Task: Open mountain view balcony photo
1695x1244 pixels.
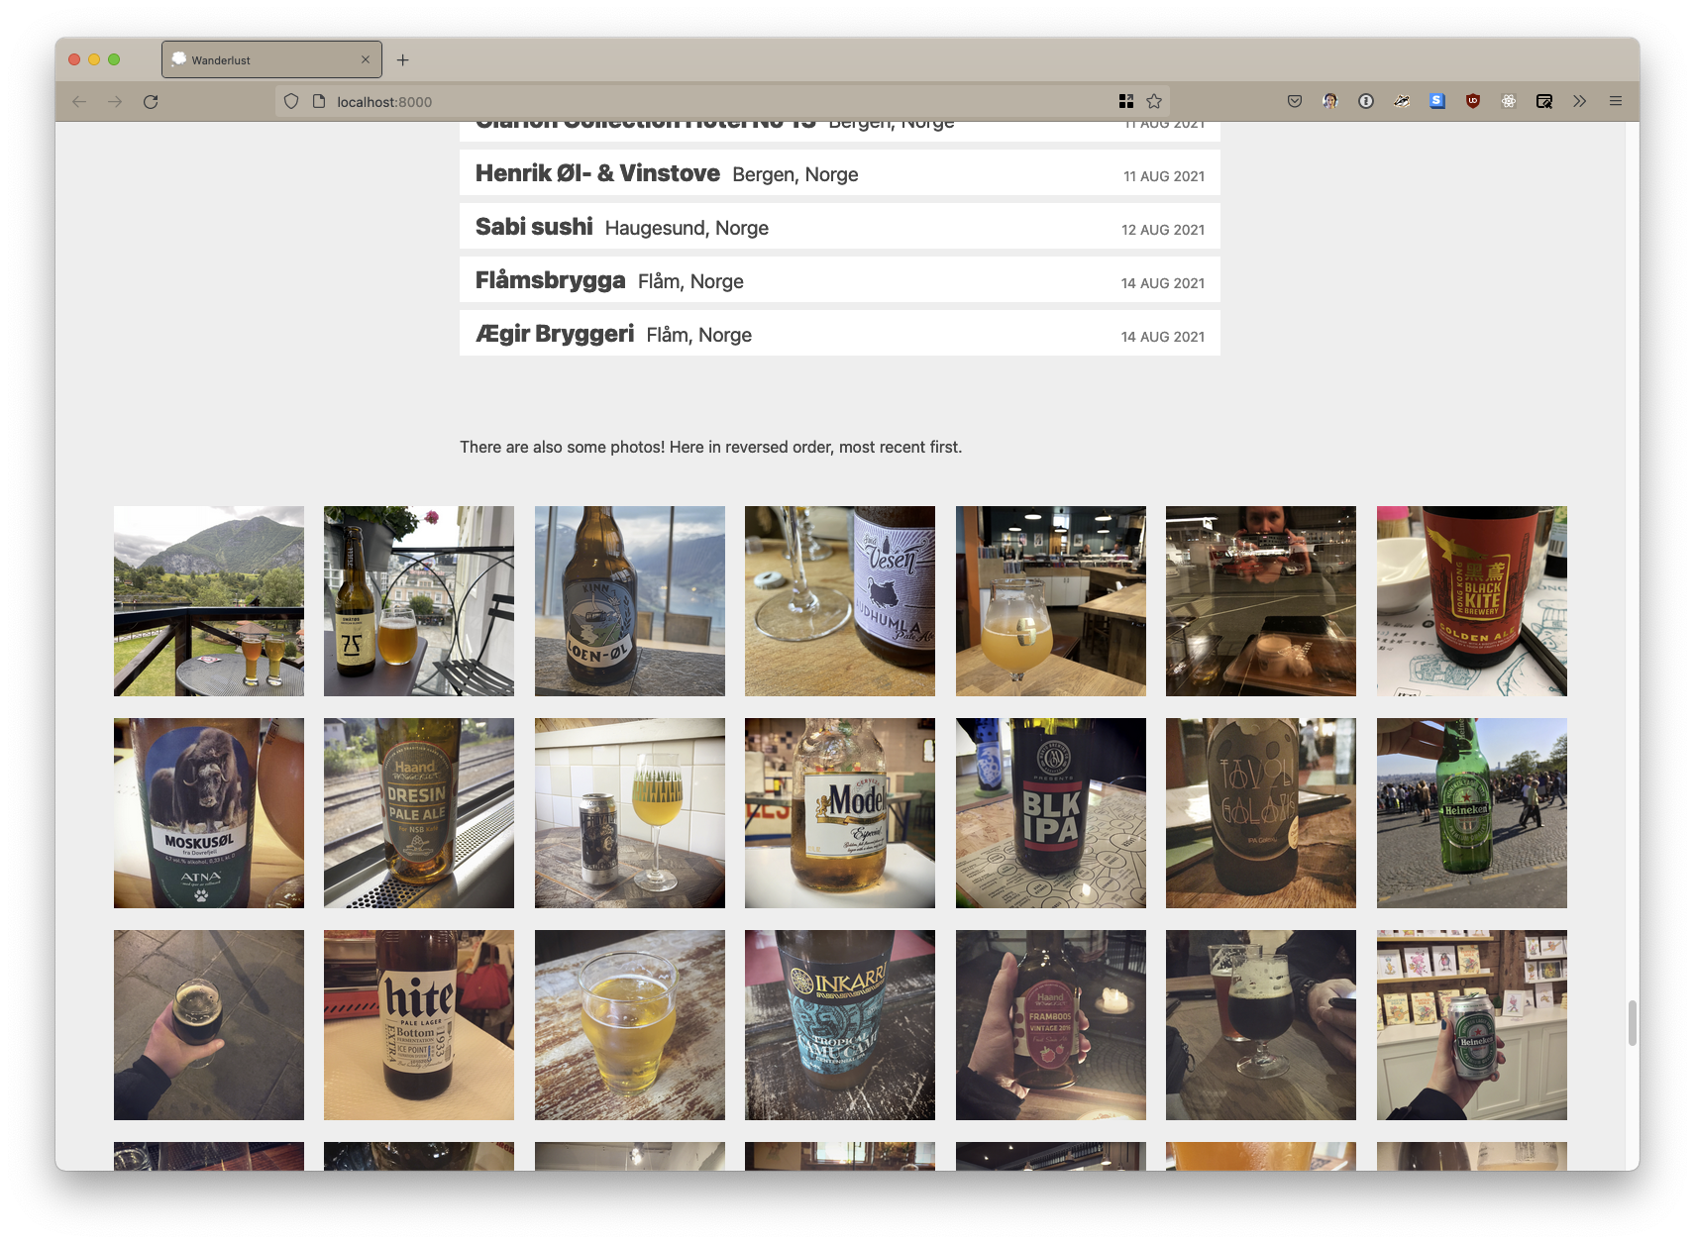Action: point(209,601)
